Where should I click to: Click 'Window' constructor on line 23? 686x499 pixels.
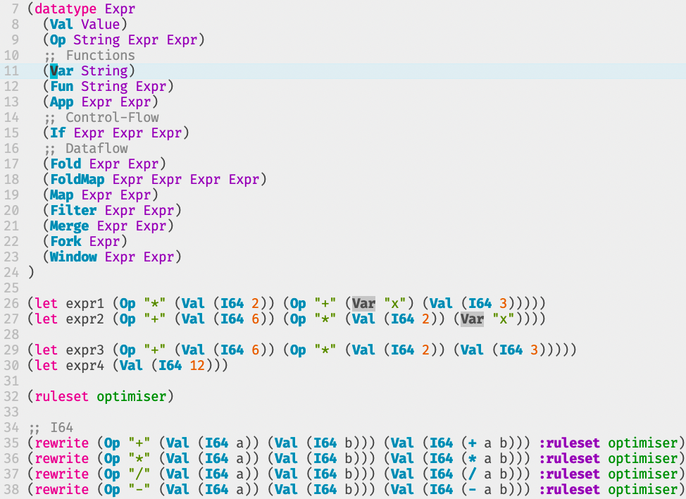(x=73, y=257)
